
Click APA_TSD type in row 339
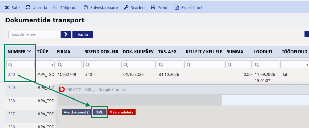[x=46, y=88]
